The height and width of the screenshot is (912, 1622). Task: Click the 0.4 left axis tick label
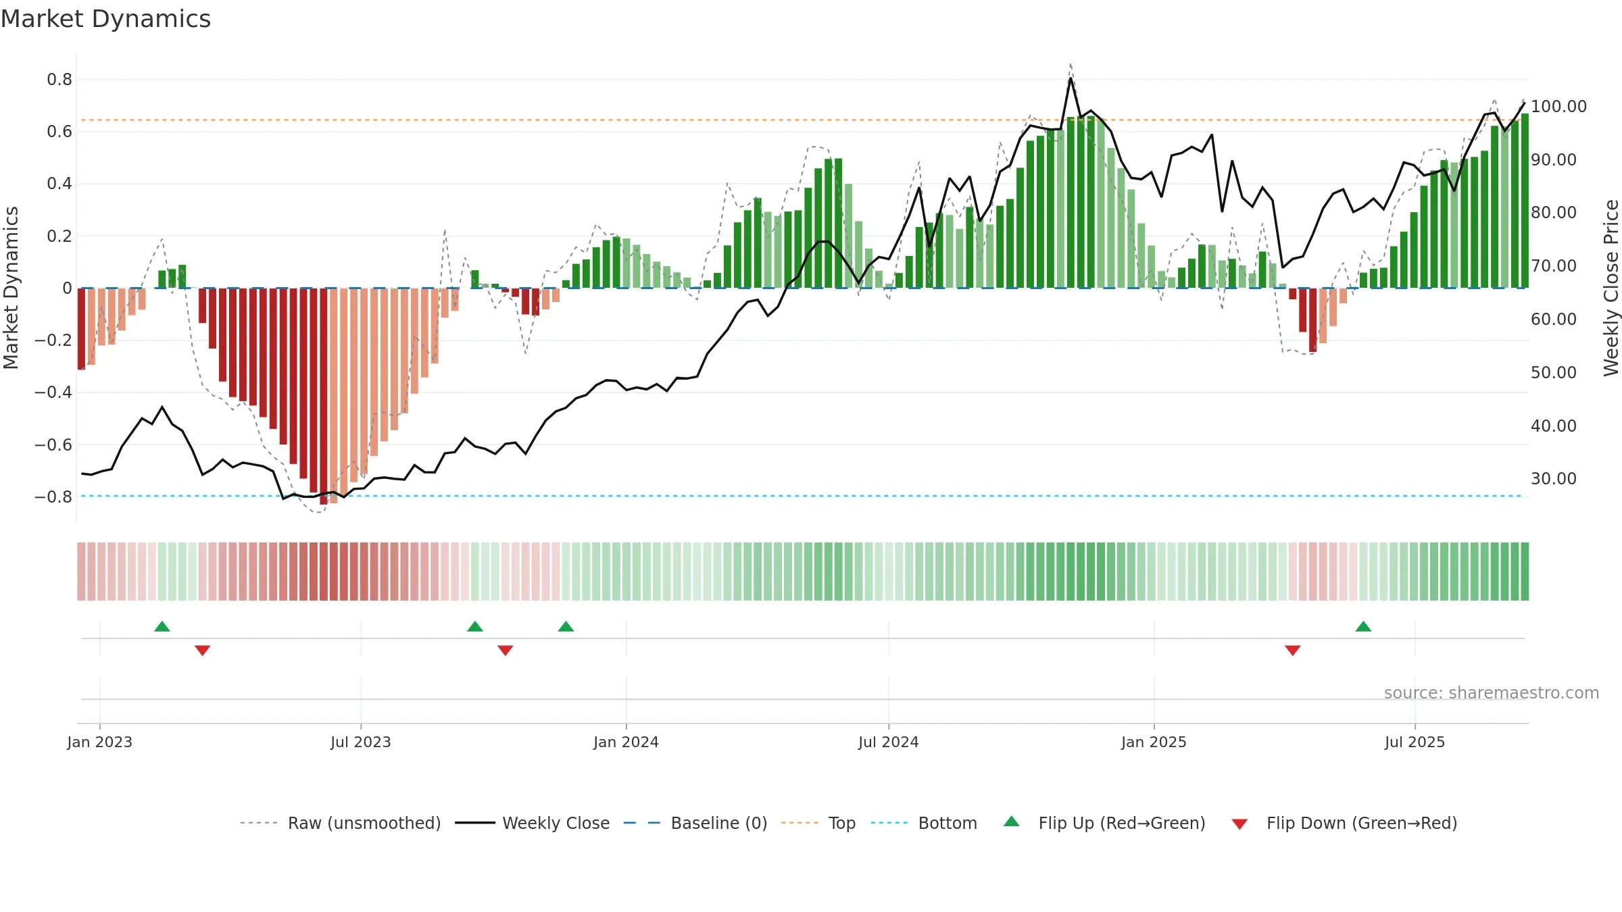point(59,183)
